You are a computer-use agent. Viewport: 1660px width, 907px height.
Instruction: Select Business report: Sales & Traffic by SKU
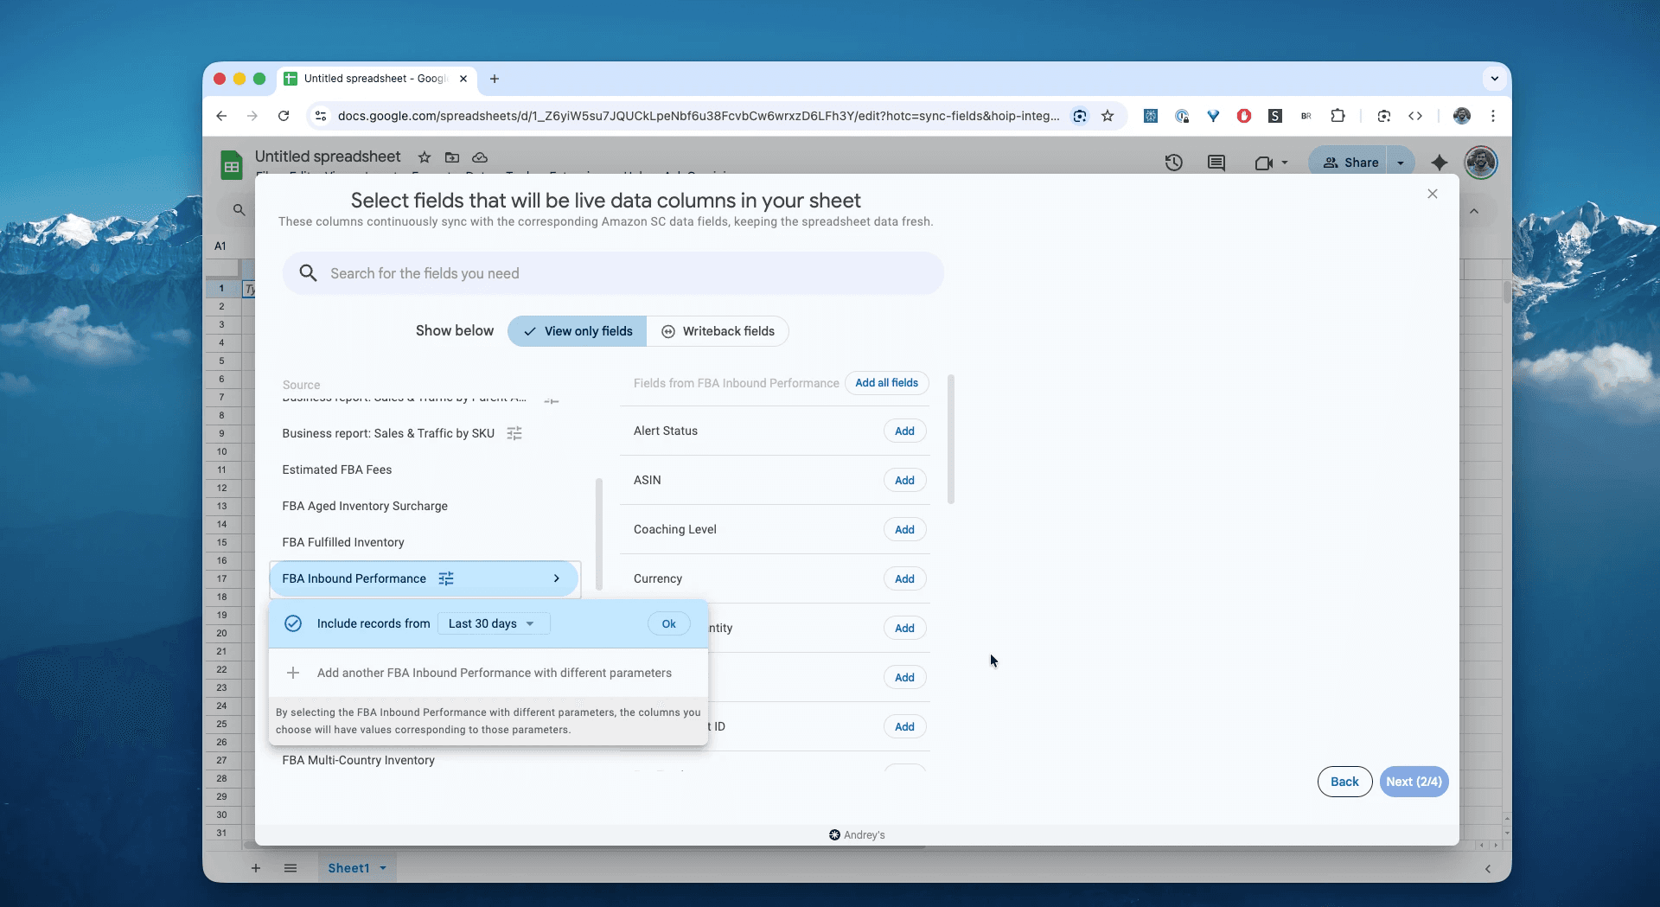pos(388,433)
